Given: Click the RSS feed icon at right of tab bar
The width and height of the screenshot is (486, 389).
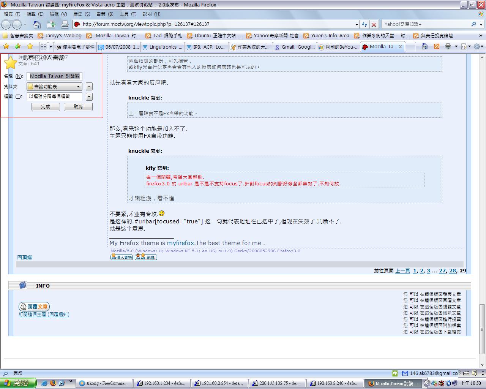Looking at the screenshot, I should click(x=437, y=46).
